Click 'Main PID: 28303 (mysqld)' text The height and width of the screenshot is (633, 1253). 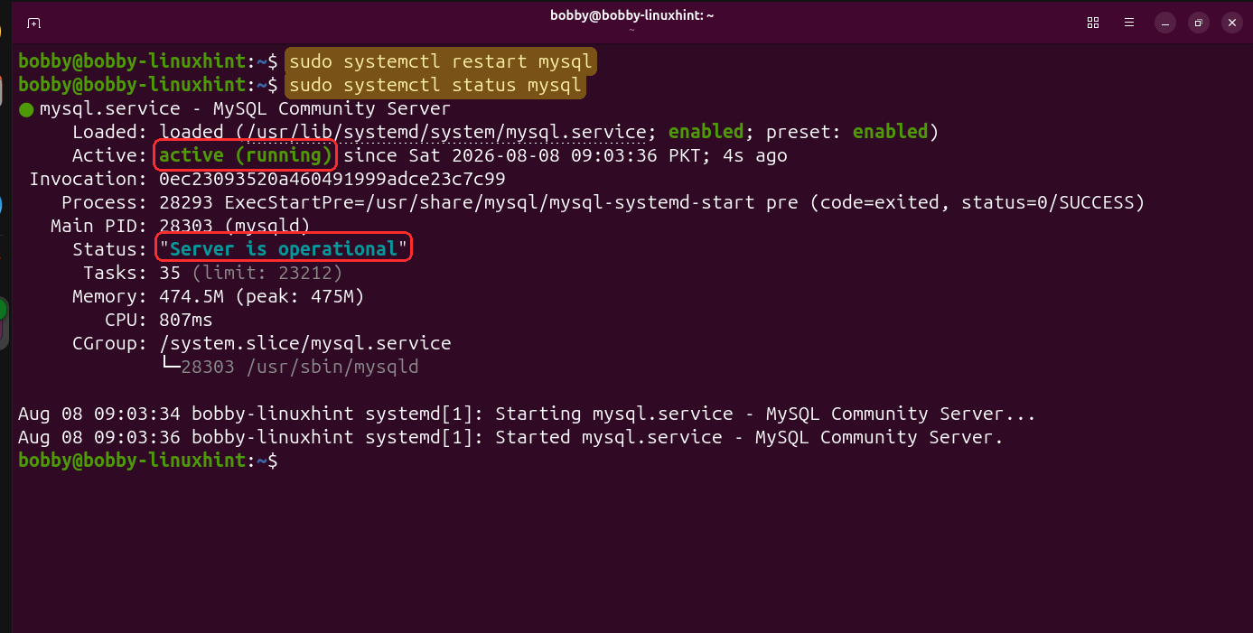pos(181,226)
